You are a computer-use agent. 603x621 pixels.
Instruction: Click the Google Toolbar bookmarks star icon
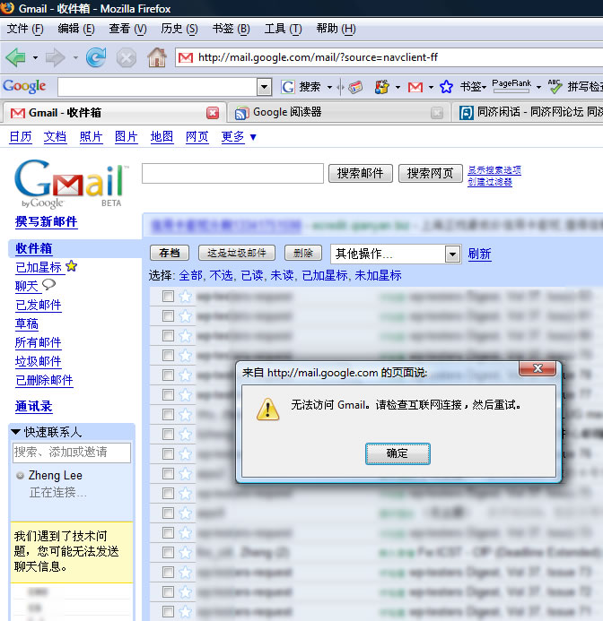pos(446,87)
